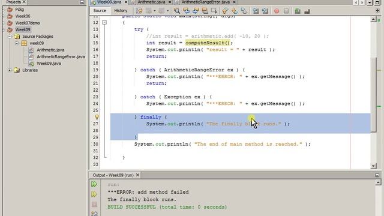Minimize the Output panel
Viewport: 384px width, 216px height.
click(x=377, y=175)
